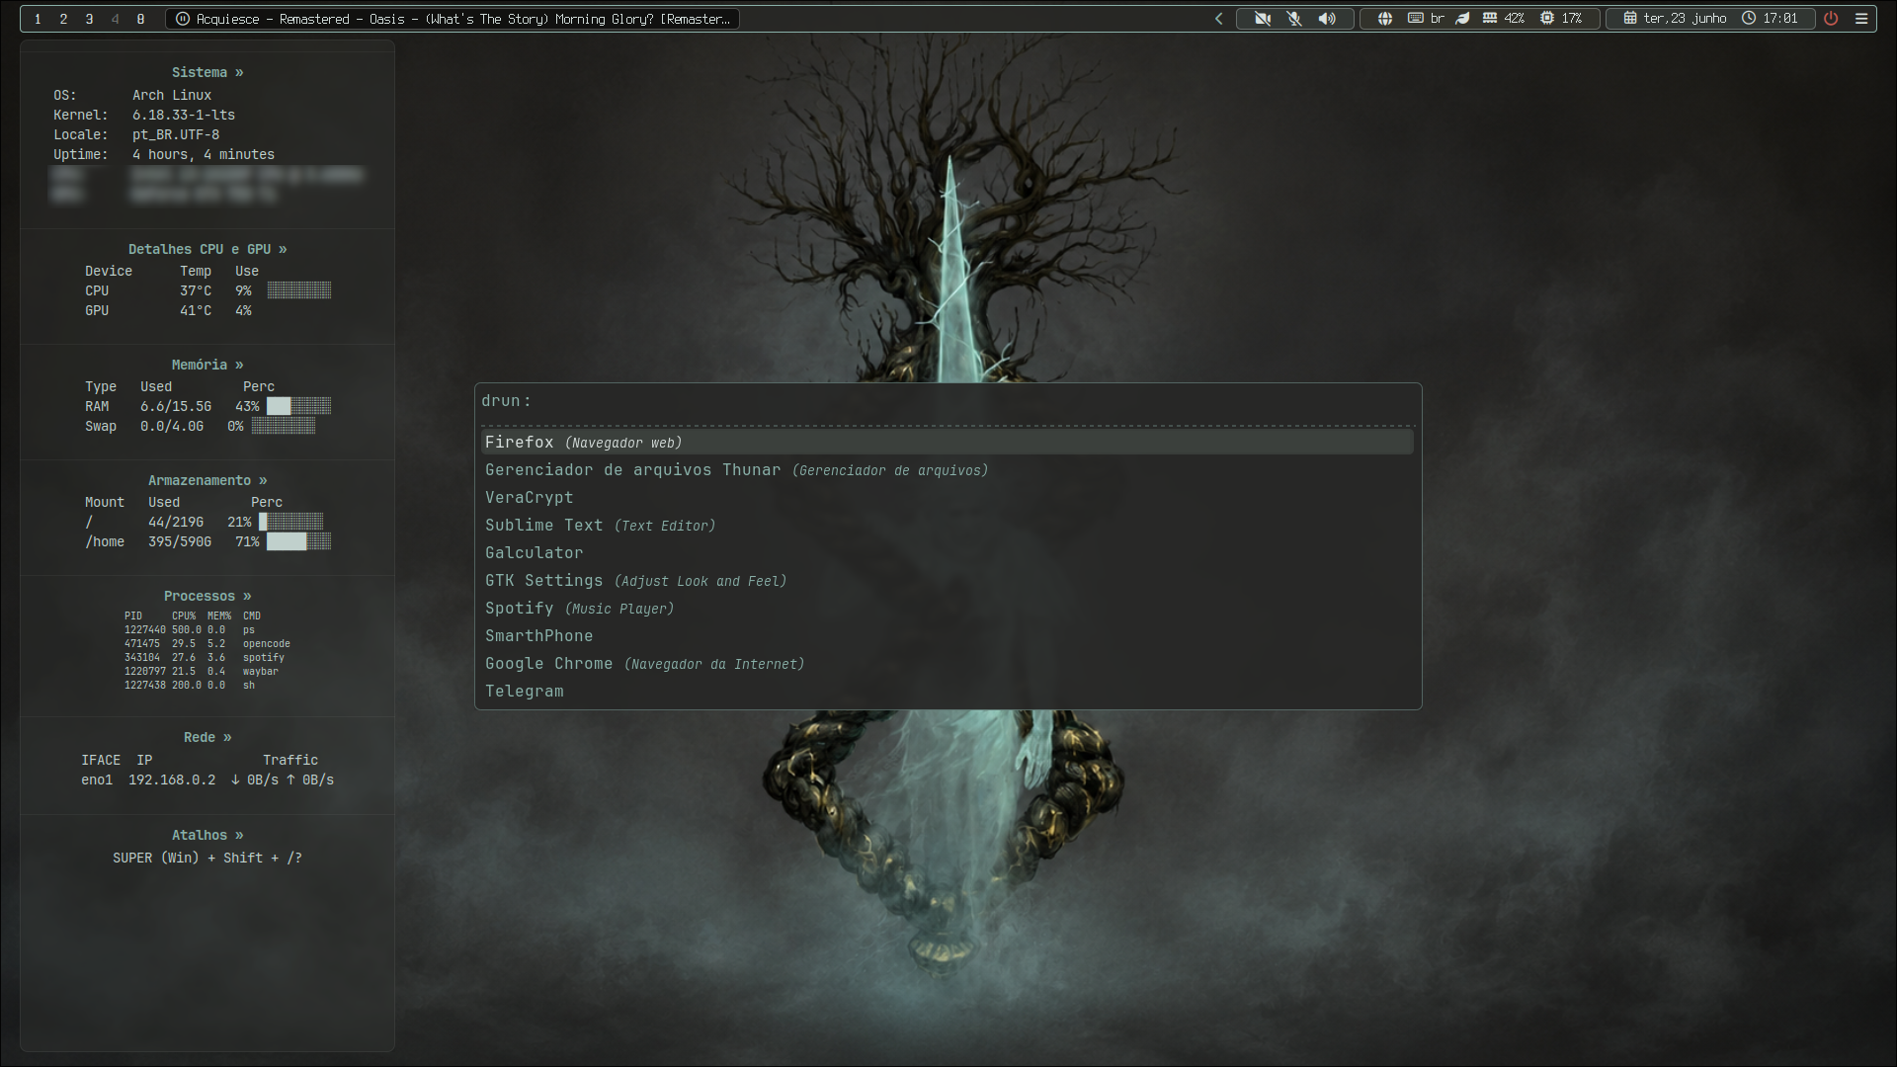
Task: Click the CPU temperature 37°C
Action: point(196,290)
